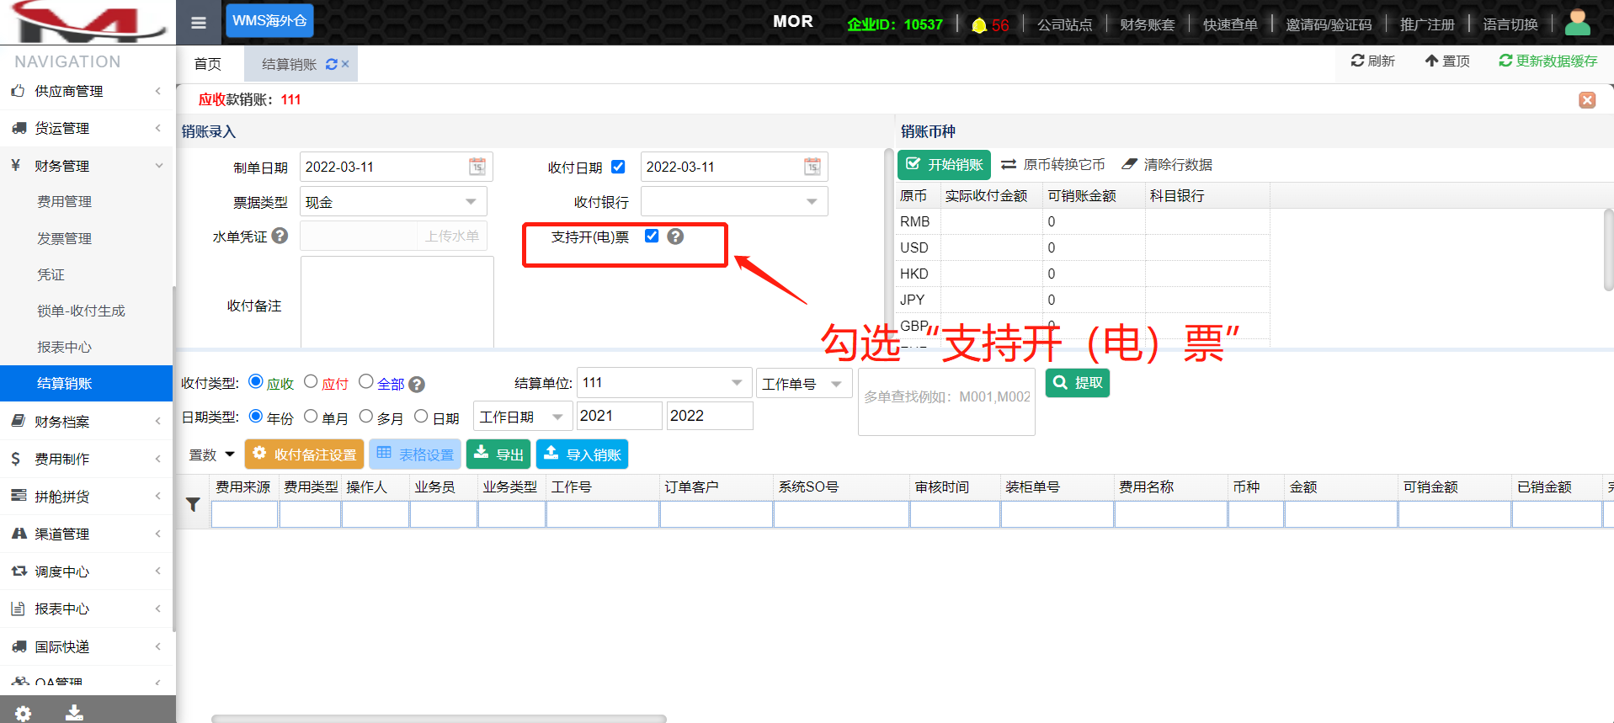Click the horizontal scrollbar at the bottom
Image resolution: width=1614 pixels, height=723 pixels.
point(438,718)
